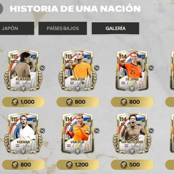Click token coin icon on Rijkaard price
Viewport: 174px width, 174px height.
15,102
